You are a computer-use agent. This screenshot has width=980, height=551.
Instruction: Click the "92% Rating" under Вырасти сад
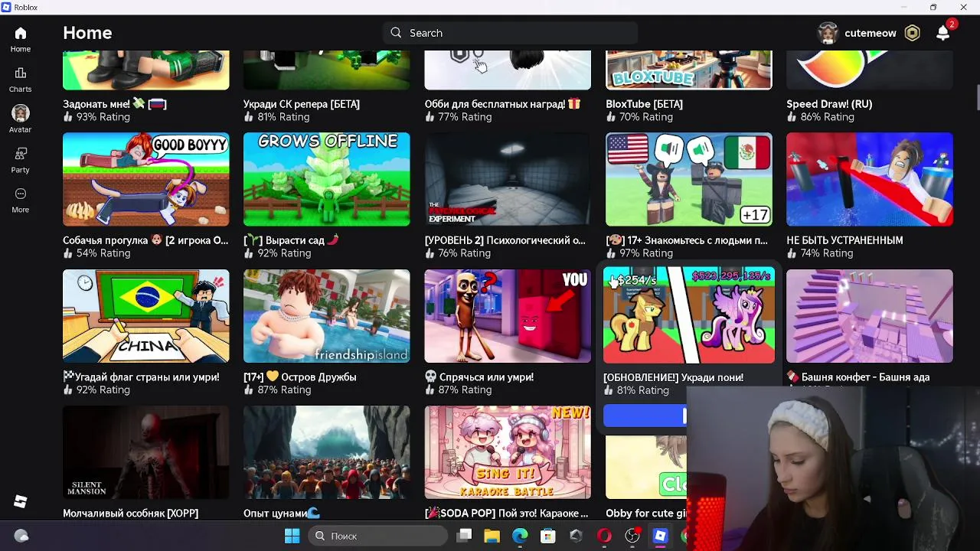click(284, 253)
